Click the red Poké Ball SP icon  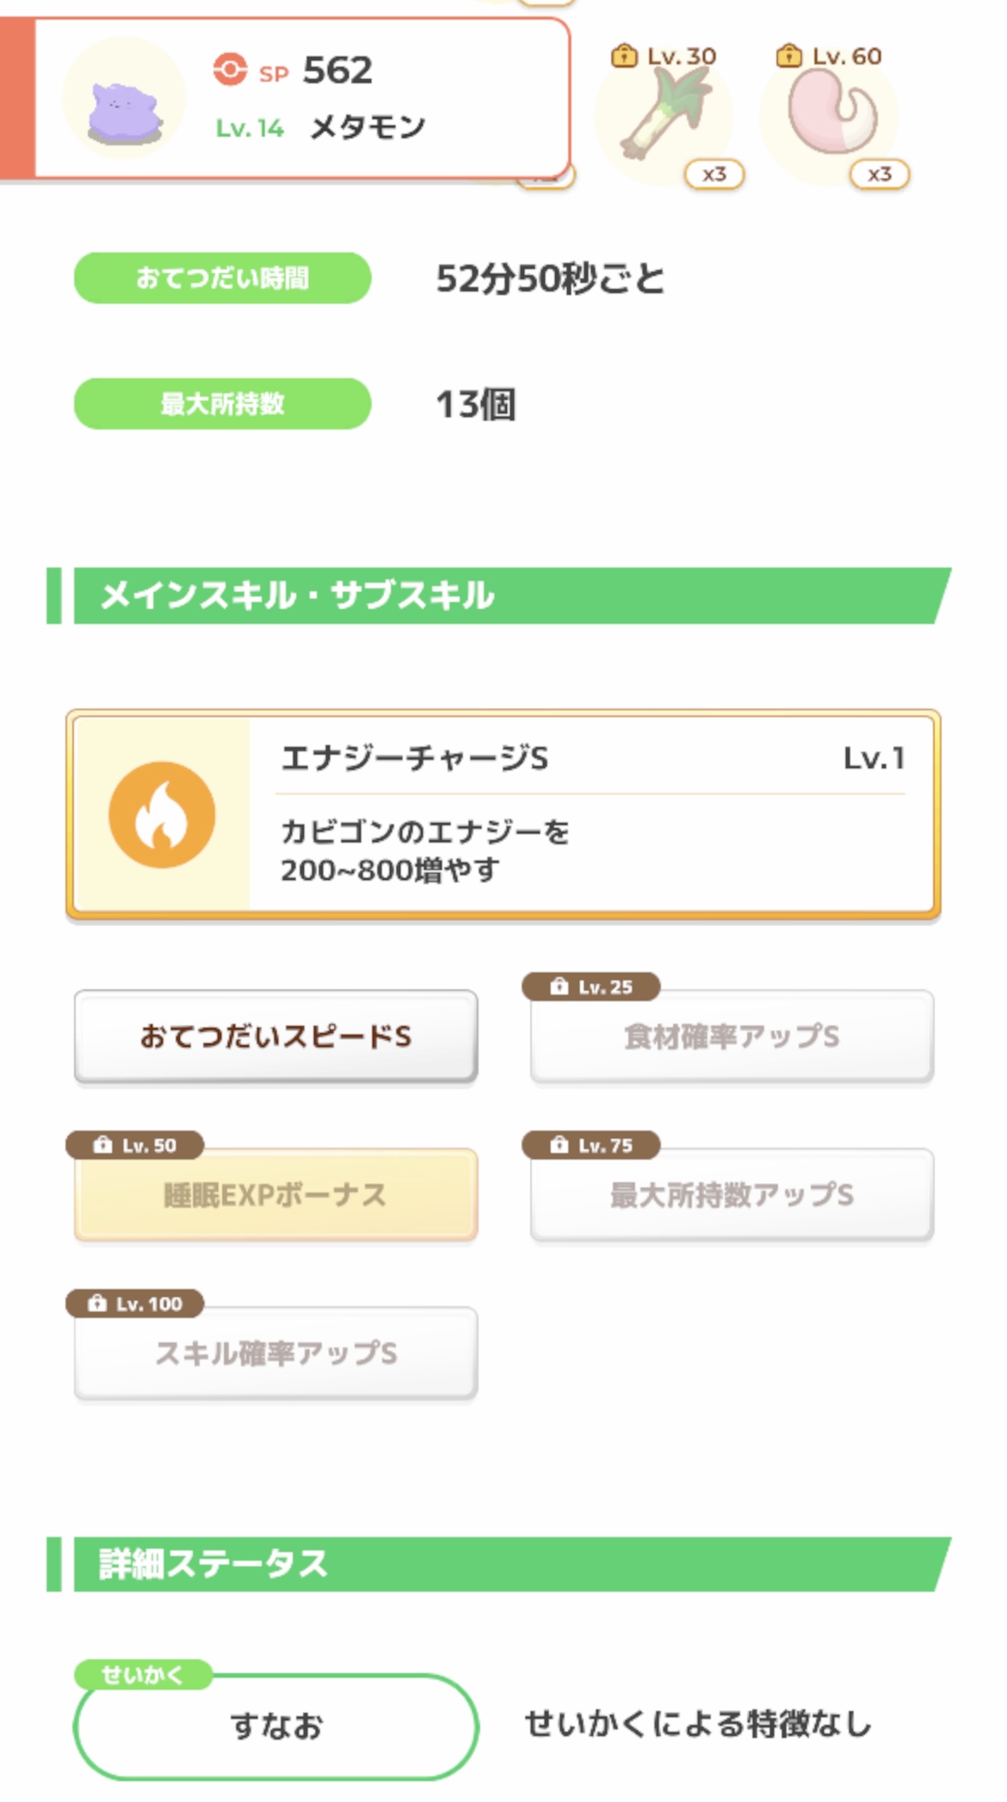coord(230,71)
